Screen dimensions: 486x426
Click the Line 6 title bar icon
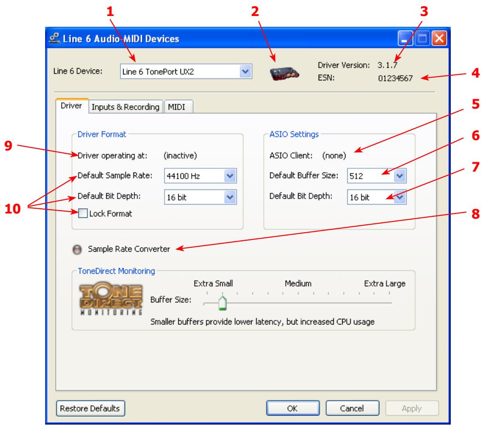click(x=55, y=39)
